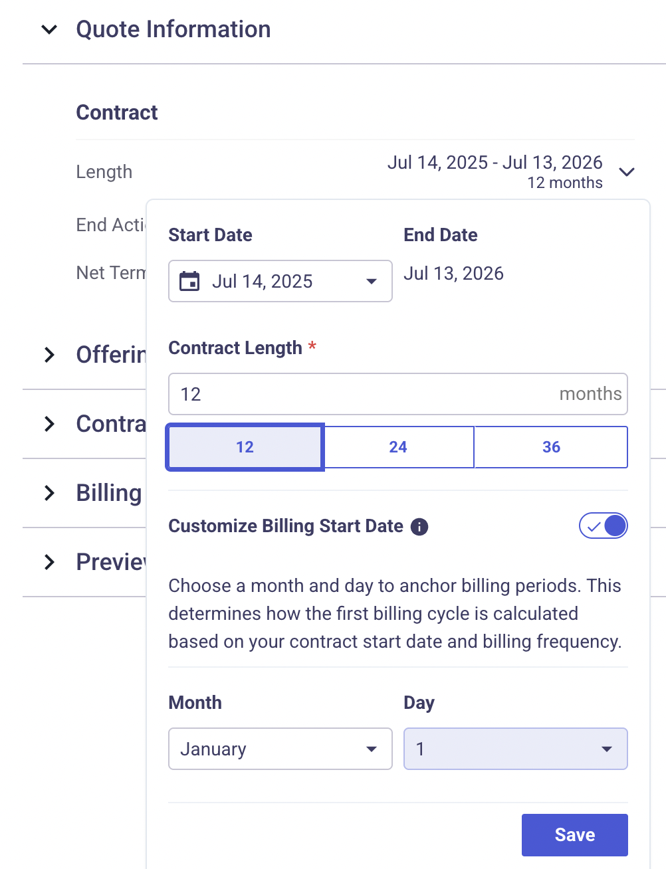Expand the Billing section arrow
666x869 pixels.
coord(49,493)
